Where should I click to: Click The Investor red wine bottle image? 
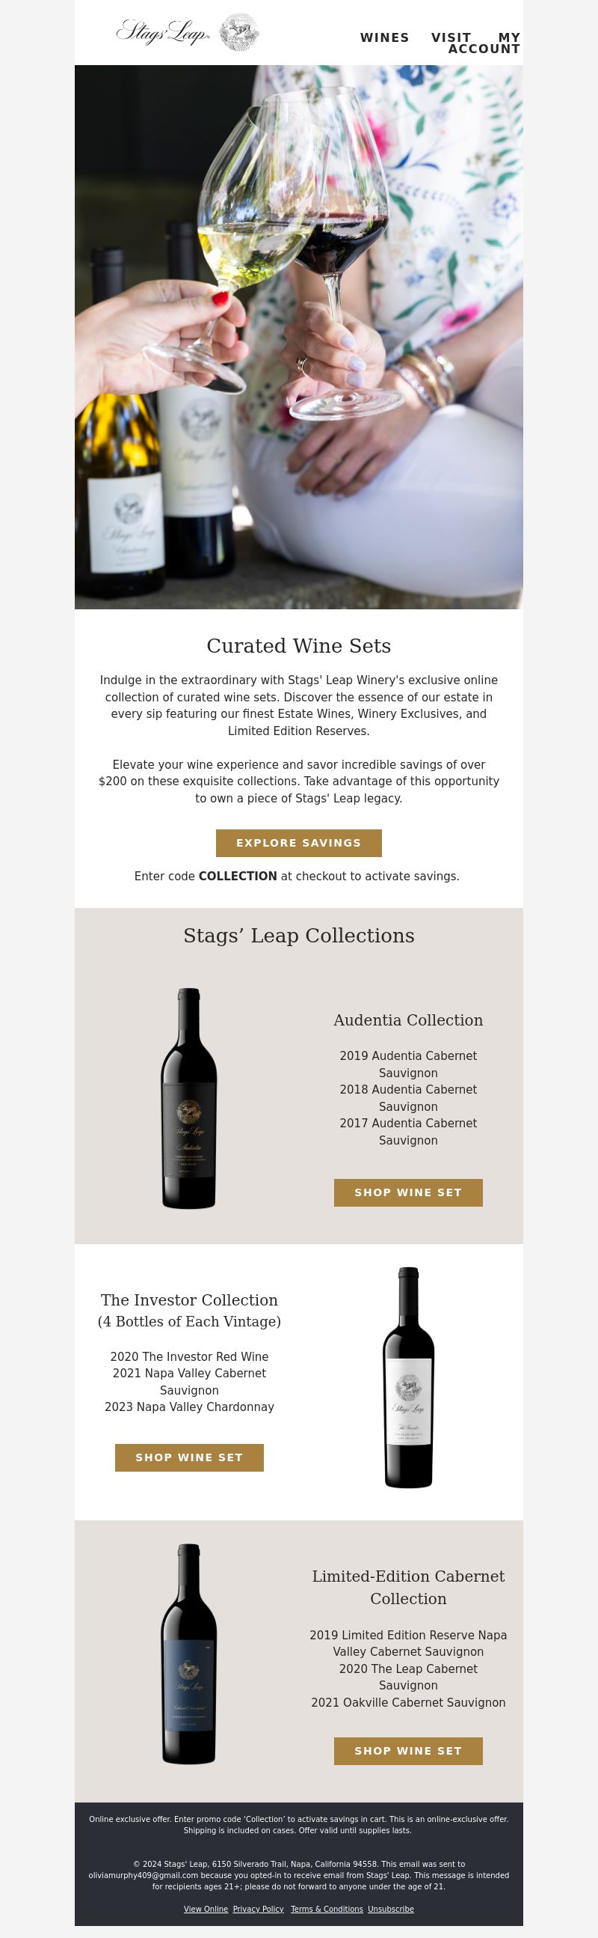pos(409,1377)
